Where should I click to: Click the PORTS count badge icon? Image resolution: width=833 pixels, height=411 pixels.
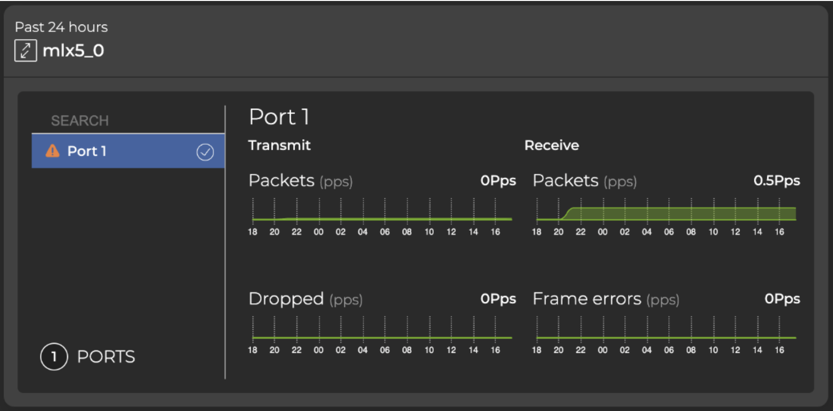53,357
